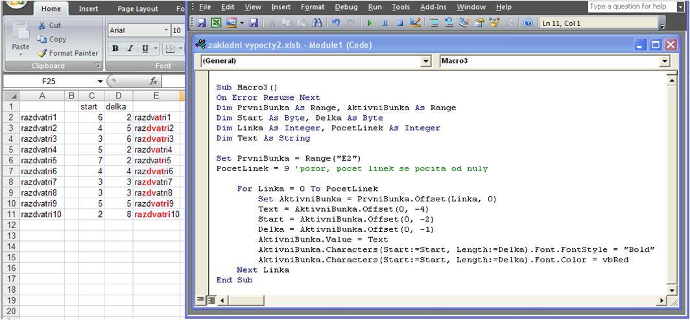Click Copy in Excel Clipboard group
690x320 pixels.
51,39
